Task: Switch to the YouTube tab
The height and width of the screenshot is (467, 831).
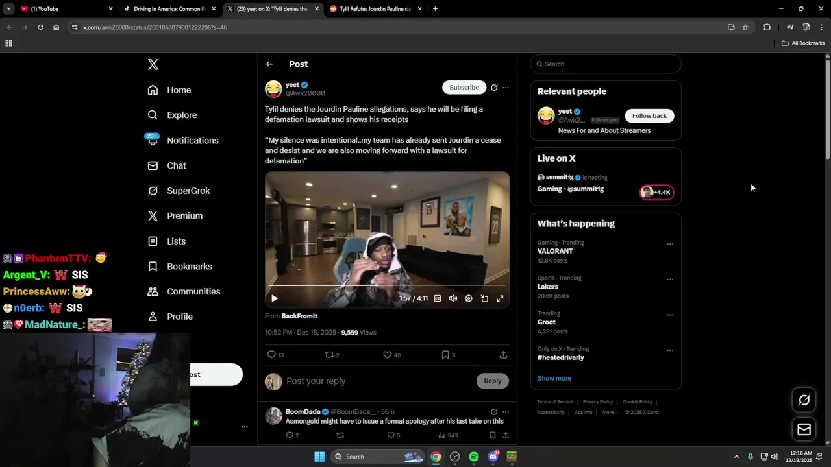Action: click(x=65, y=9)
